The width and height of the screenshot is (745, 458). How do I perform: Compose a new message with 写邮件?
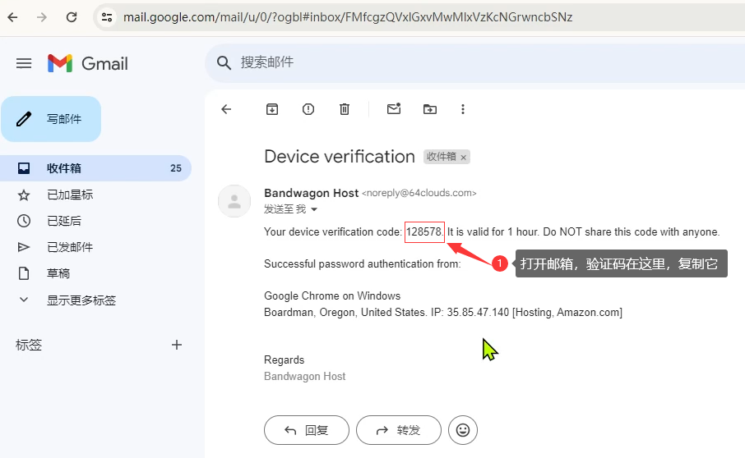pyautogui.click(x=51, y=118)
